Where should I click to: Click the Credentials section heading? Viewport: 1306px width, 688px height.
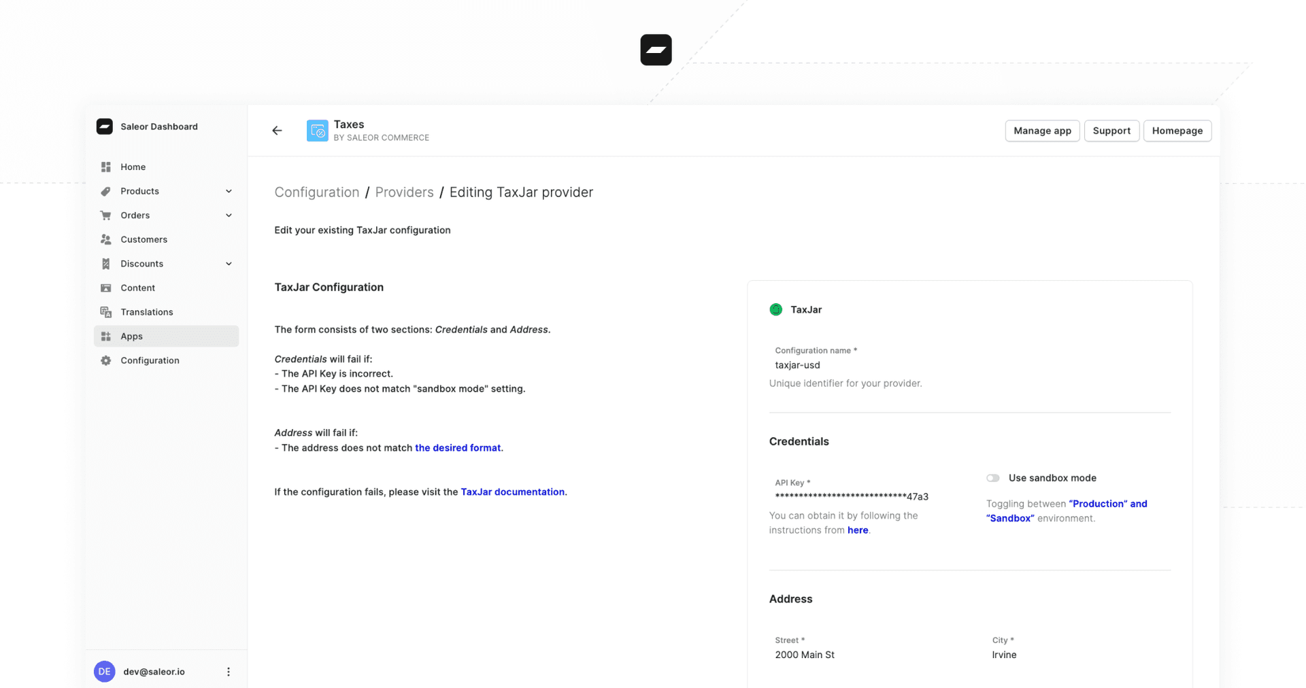pos(799,441)
